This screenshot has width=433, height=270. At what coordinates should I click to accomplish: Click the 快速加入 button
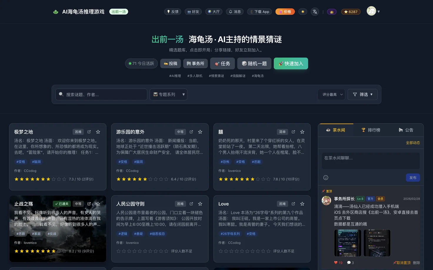click(x=291, y=63)
